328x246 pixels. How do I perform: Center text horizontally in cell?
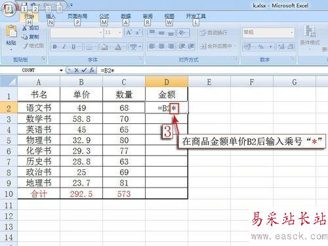(161, 47)
